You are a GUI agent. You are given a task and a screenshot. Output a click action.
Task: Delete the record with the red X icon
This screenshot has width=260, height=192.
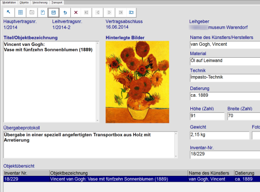(x=76, y=12)
